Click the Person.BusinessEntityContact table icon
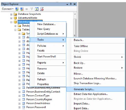The height and width of the screenshot is (110, 126). [x=23, y=91]
